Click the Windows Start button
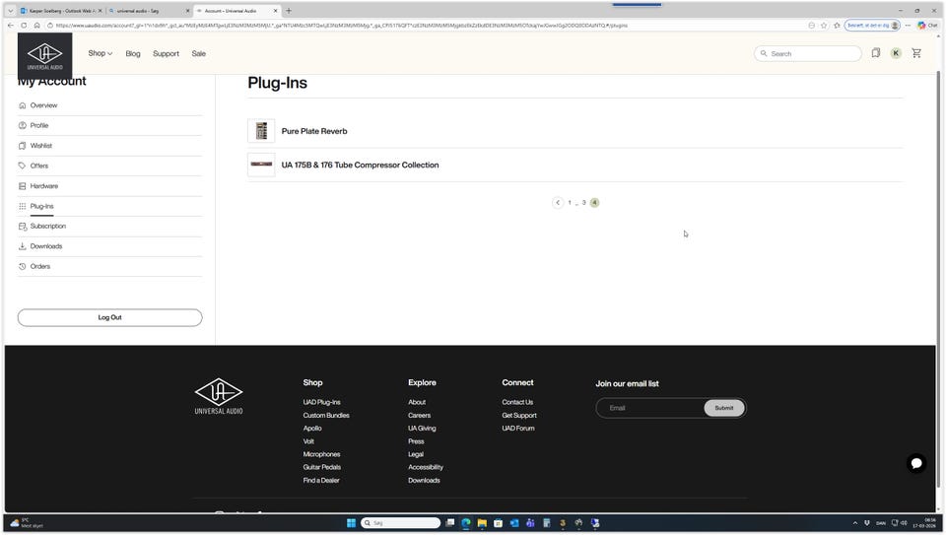 [x=351, y=523]
